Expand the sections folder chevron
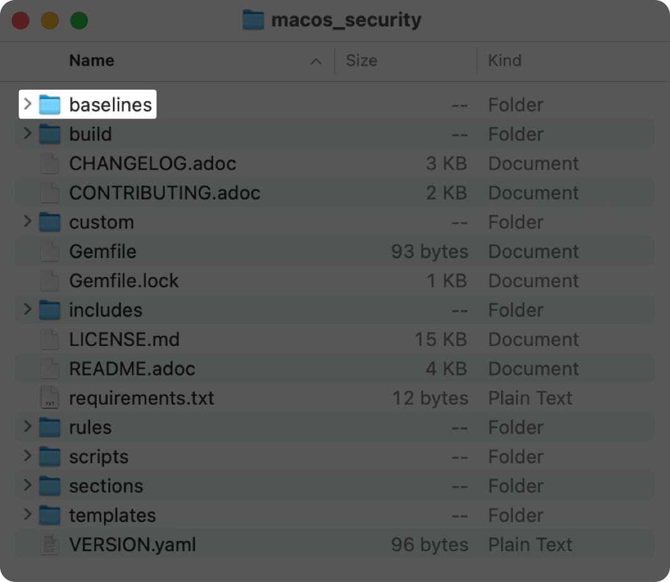The height and width of the screenshot is (582, 670). click(x=28, y=485)
